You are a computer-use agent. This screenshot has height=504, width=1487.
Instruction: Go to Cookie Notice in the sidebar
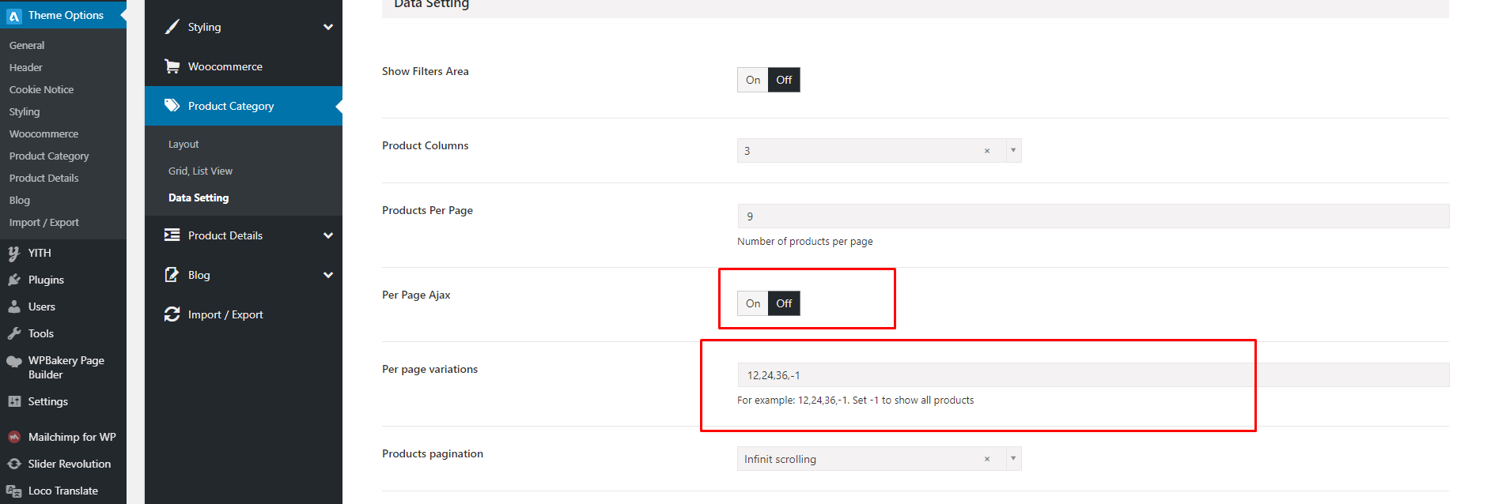(41, 89)
